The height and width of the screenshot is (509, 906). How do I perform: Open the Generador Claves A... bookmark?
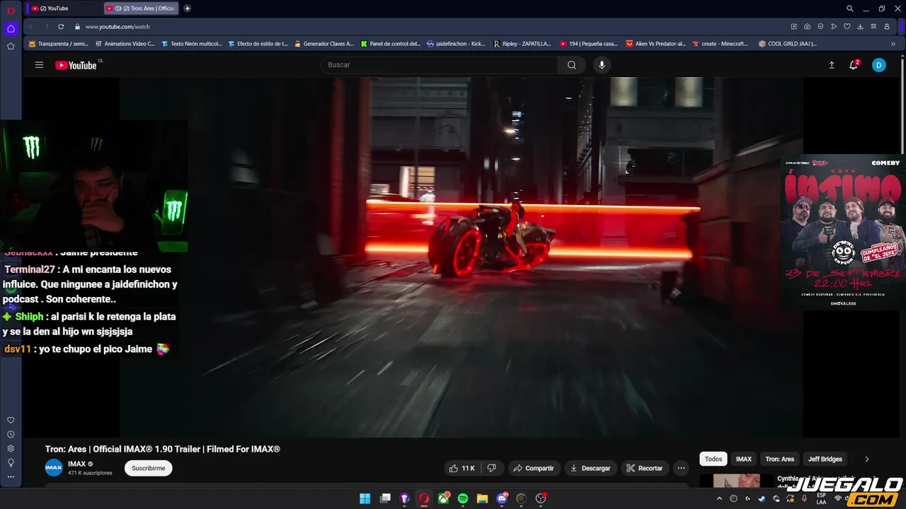click(x=323, y=44)
